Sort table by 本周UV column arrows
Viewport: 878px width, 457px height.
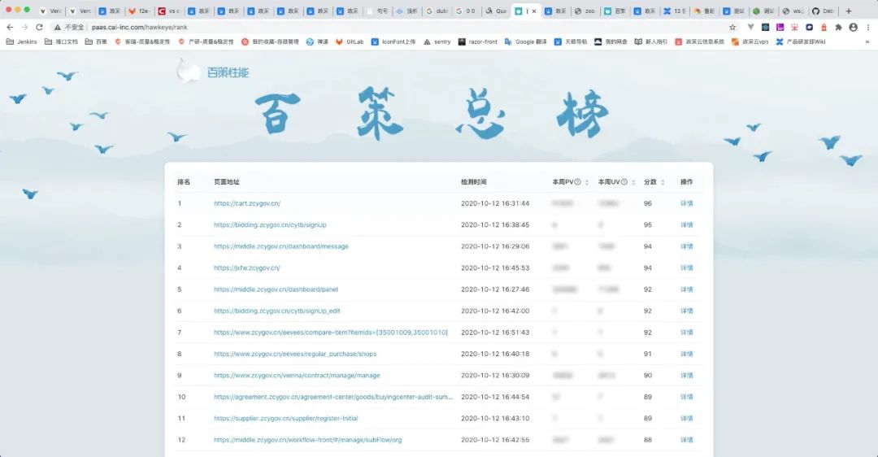tap(633, 182)
